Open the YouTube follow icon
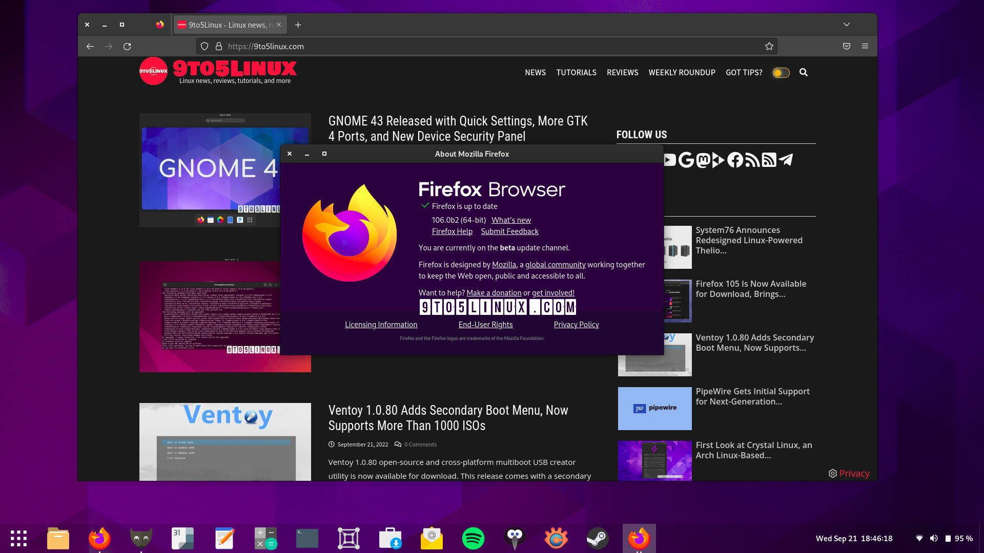The height and width of the screenshot is (553, 984). click(x=669, y=160)
